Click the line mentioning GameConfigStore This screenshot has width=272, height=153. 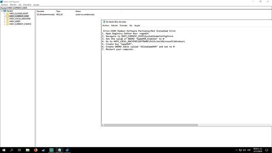point(138,36)
